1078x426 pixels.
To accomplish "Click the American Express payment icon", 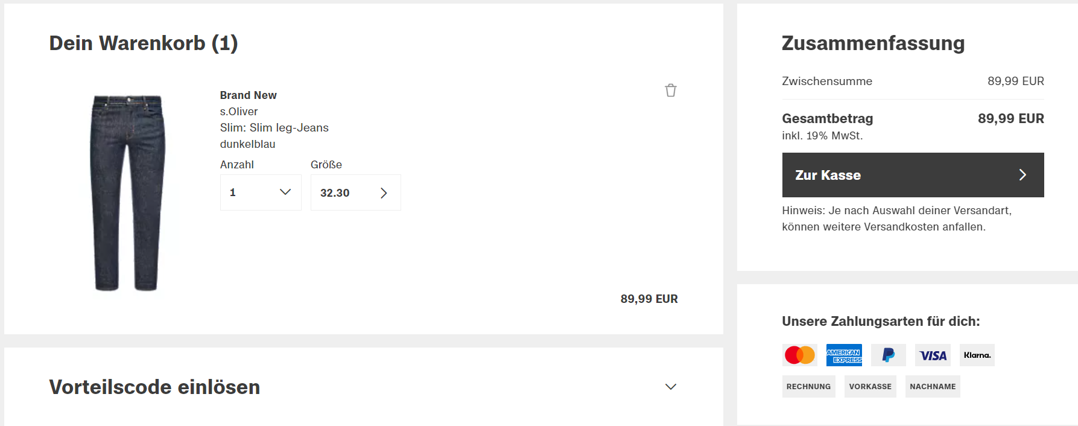I will [x=844, y=355].
